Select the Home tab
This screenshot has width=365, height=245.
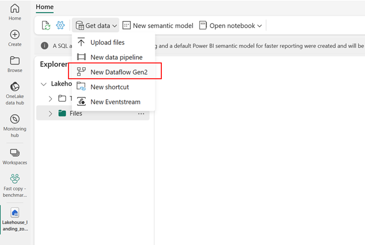(x=45, y=7)
